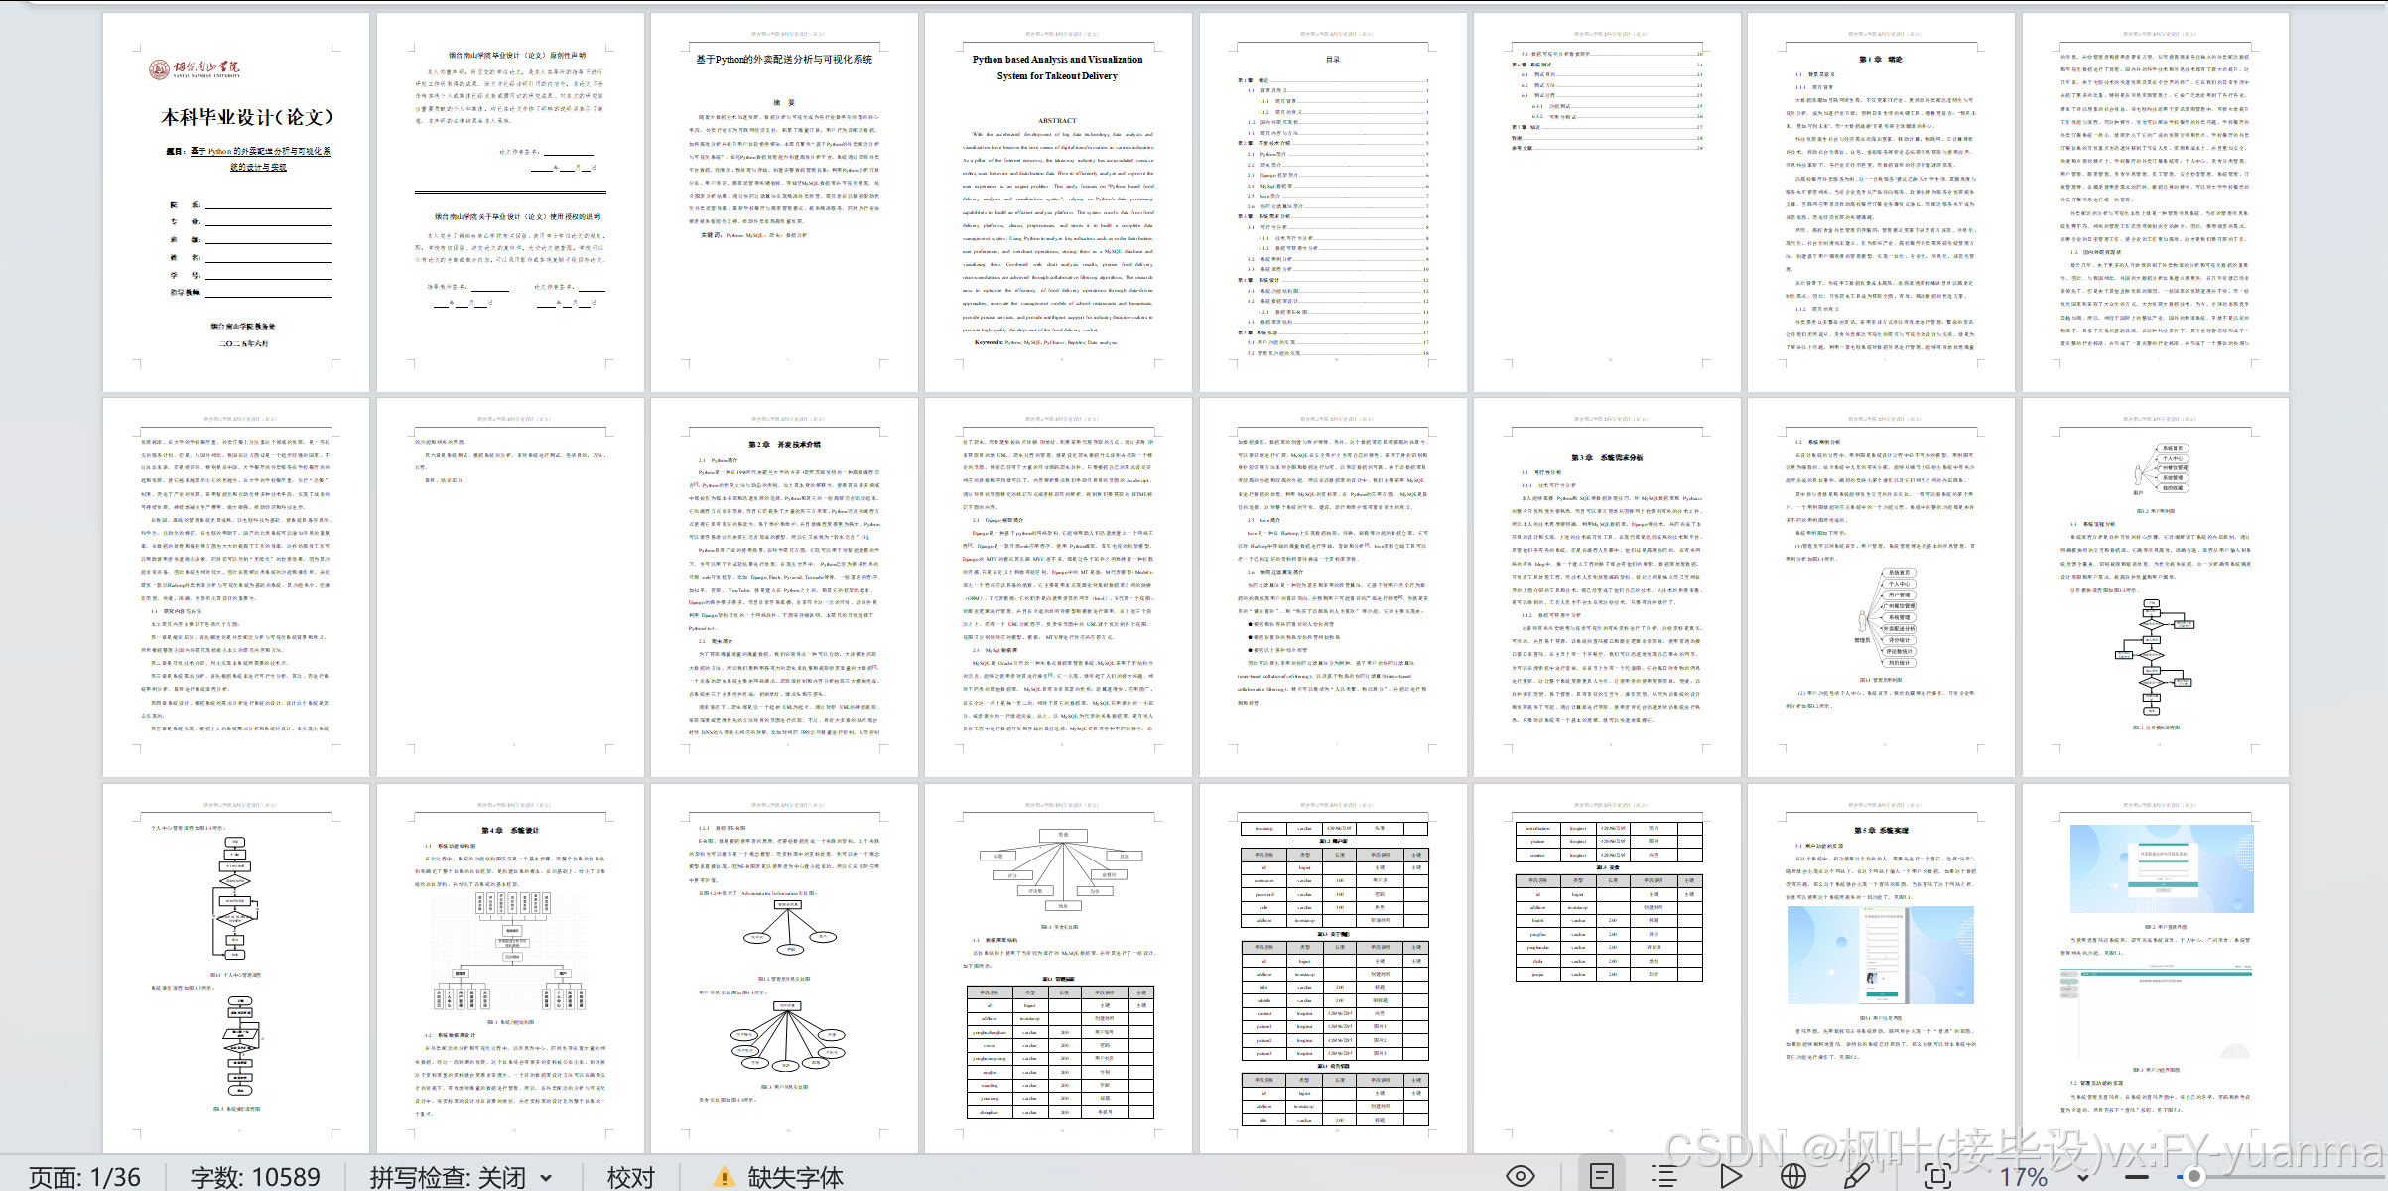Screen dimensions: 2388x1191
Task: Select the English ABSTRACT page thumbnail
Action: point(1057,201)
